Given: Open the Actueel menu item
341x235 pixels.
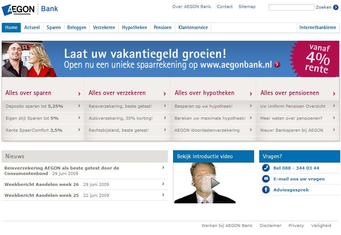Looking at the screenshot, I should [32, 27].
